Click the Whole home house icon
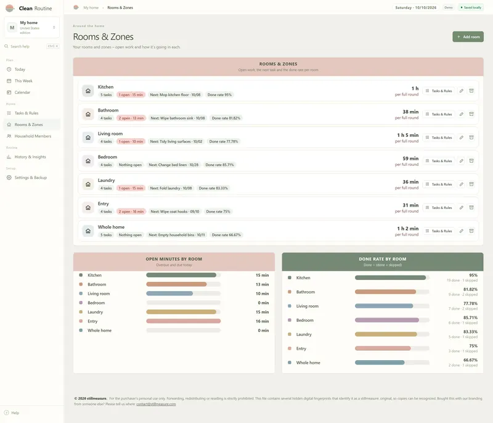Viewport: 493px width, 423px height. 88,231
